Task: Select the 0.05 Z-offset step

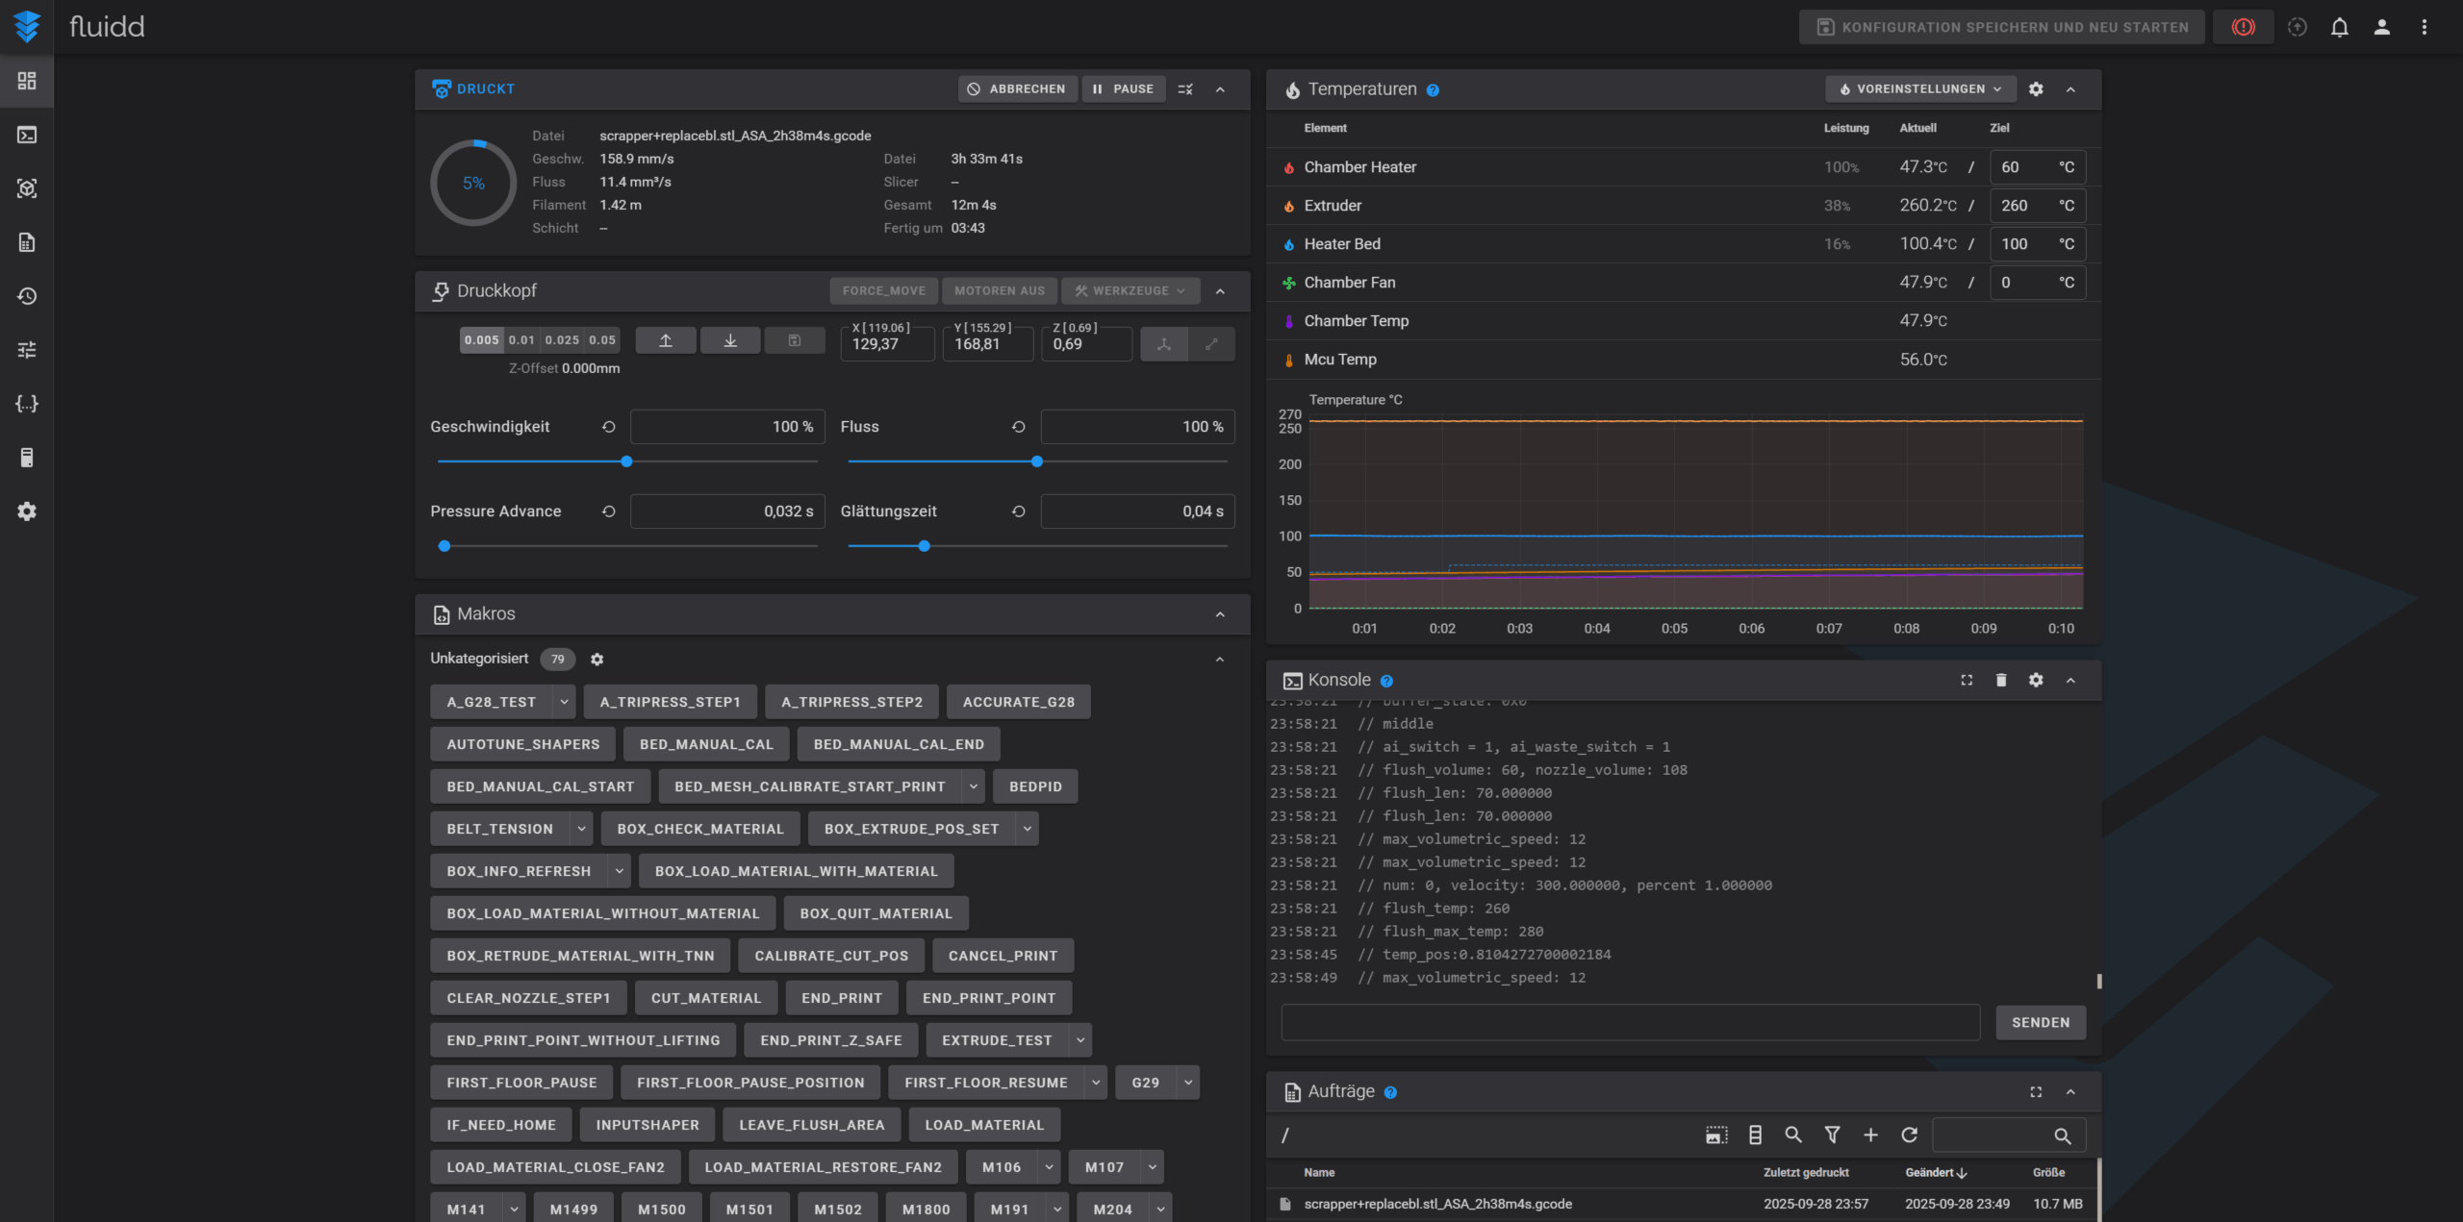Action: 602,340
